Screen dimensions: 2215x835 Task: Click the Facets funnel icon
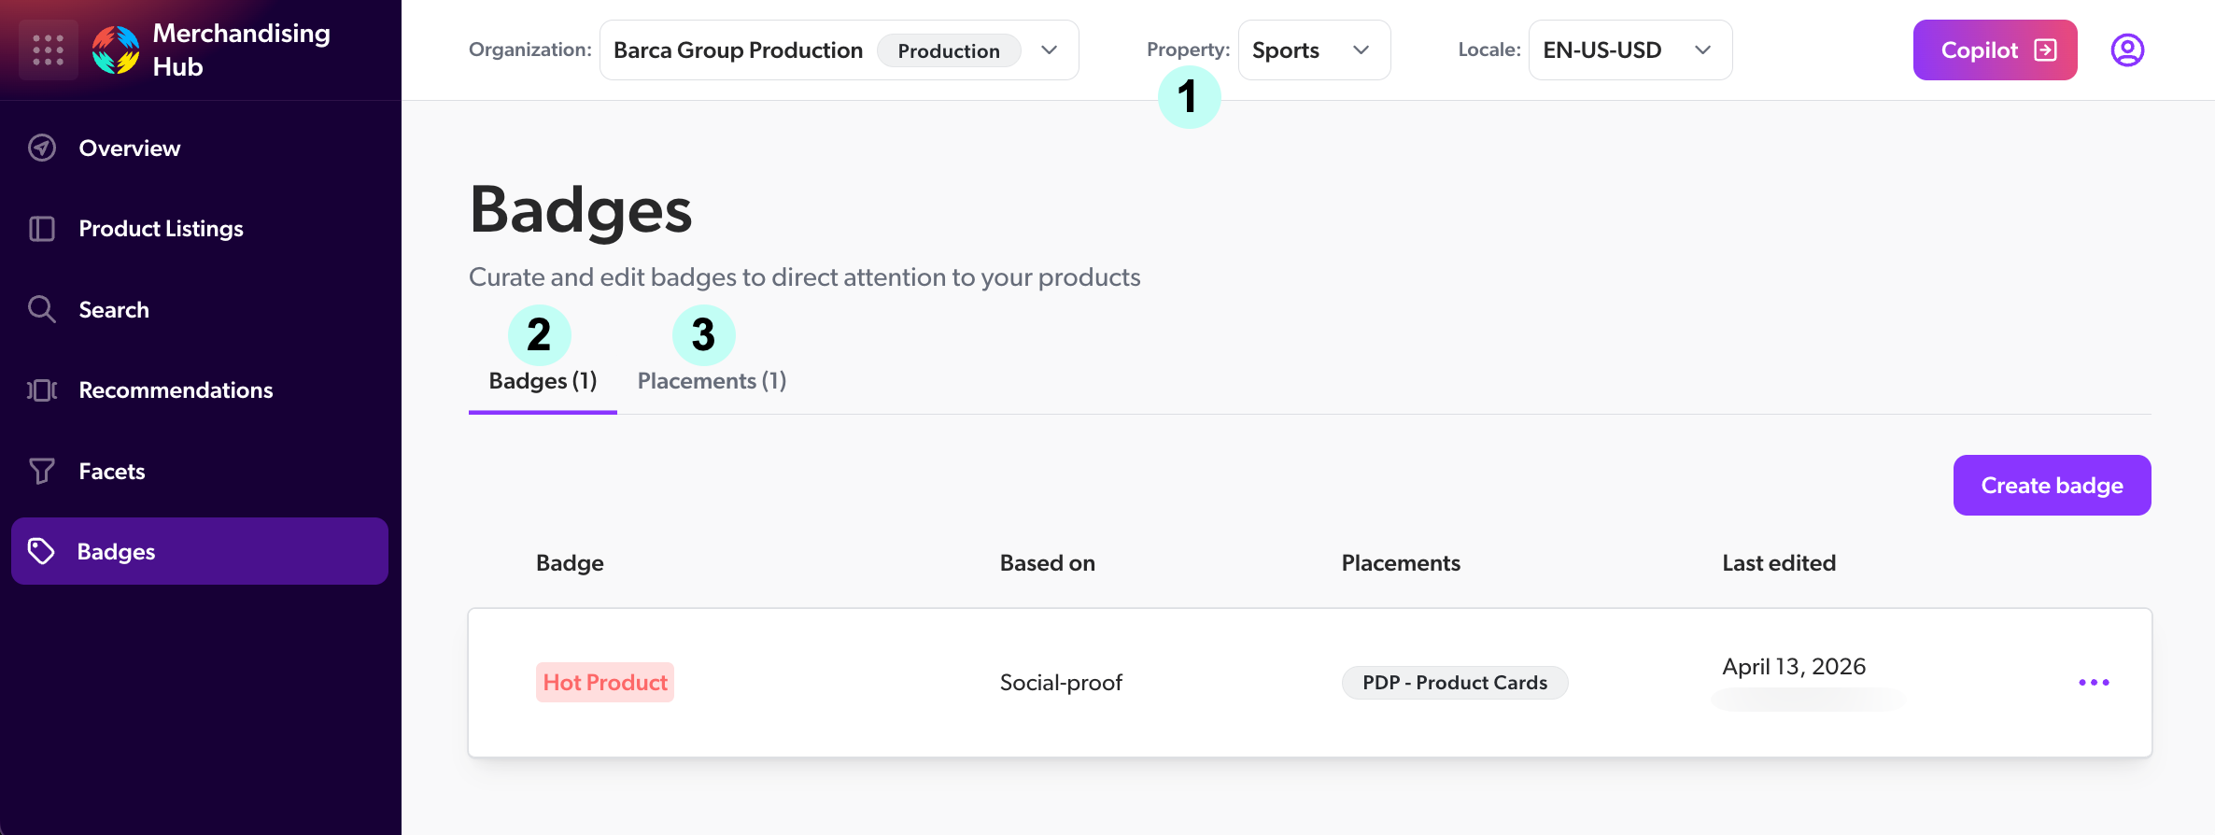click(x=42, y=471)
